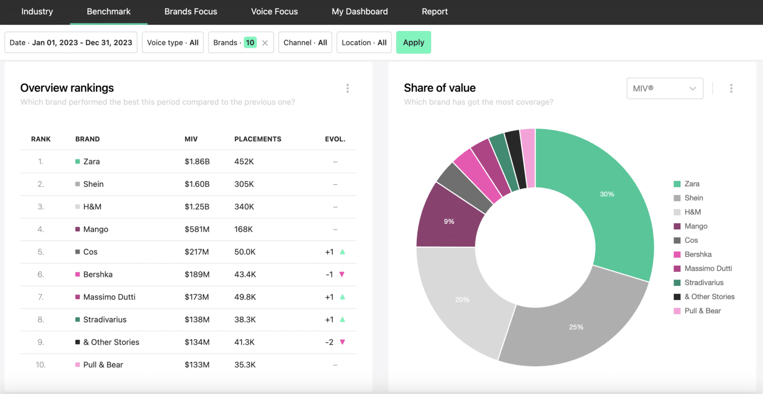Clear the Brands filter with X icon
Screen dimensions: 763x394
pyautogui.click(x=265, y=43)
